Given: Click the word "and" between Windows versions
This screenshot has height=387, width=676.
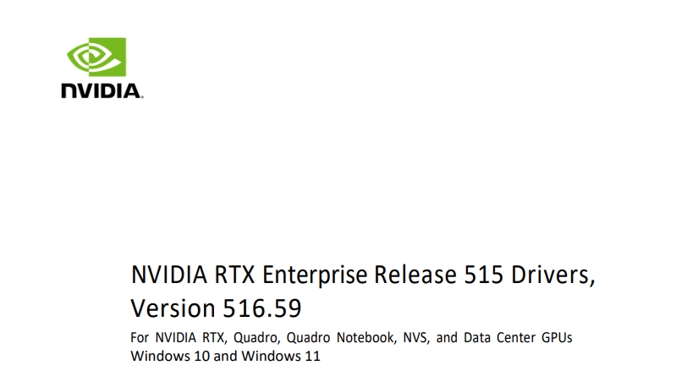Looking at the screenshot, I should [x=226, y=356].
